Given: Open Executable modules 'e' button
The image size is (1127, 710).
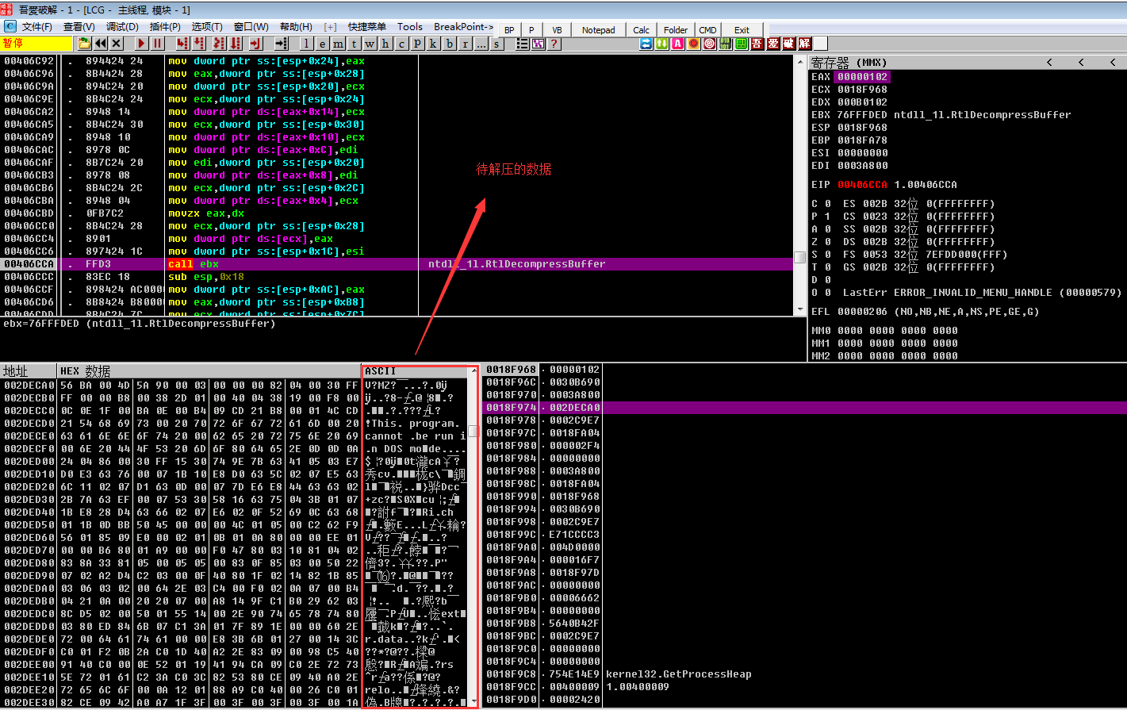Looking at the screenshot, I should [x=322, y=44].
